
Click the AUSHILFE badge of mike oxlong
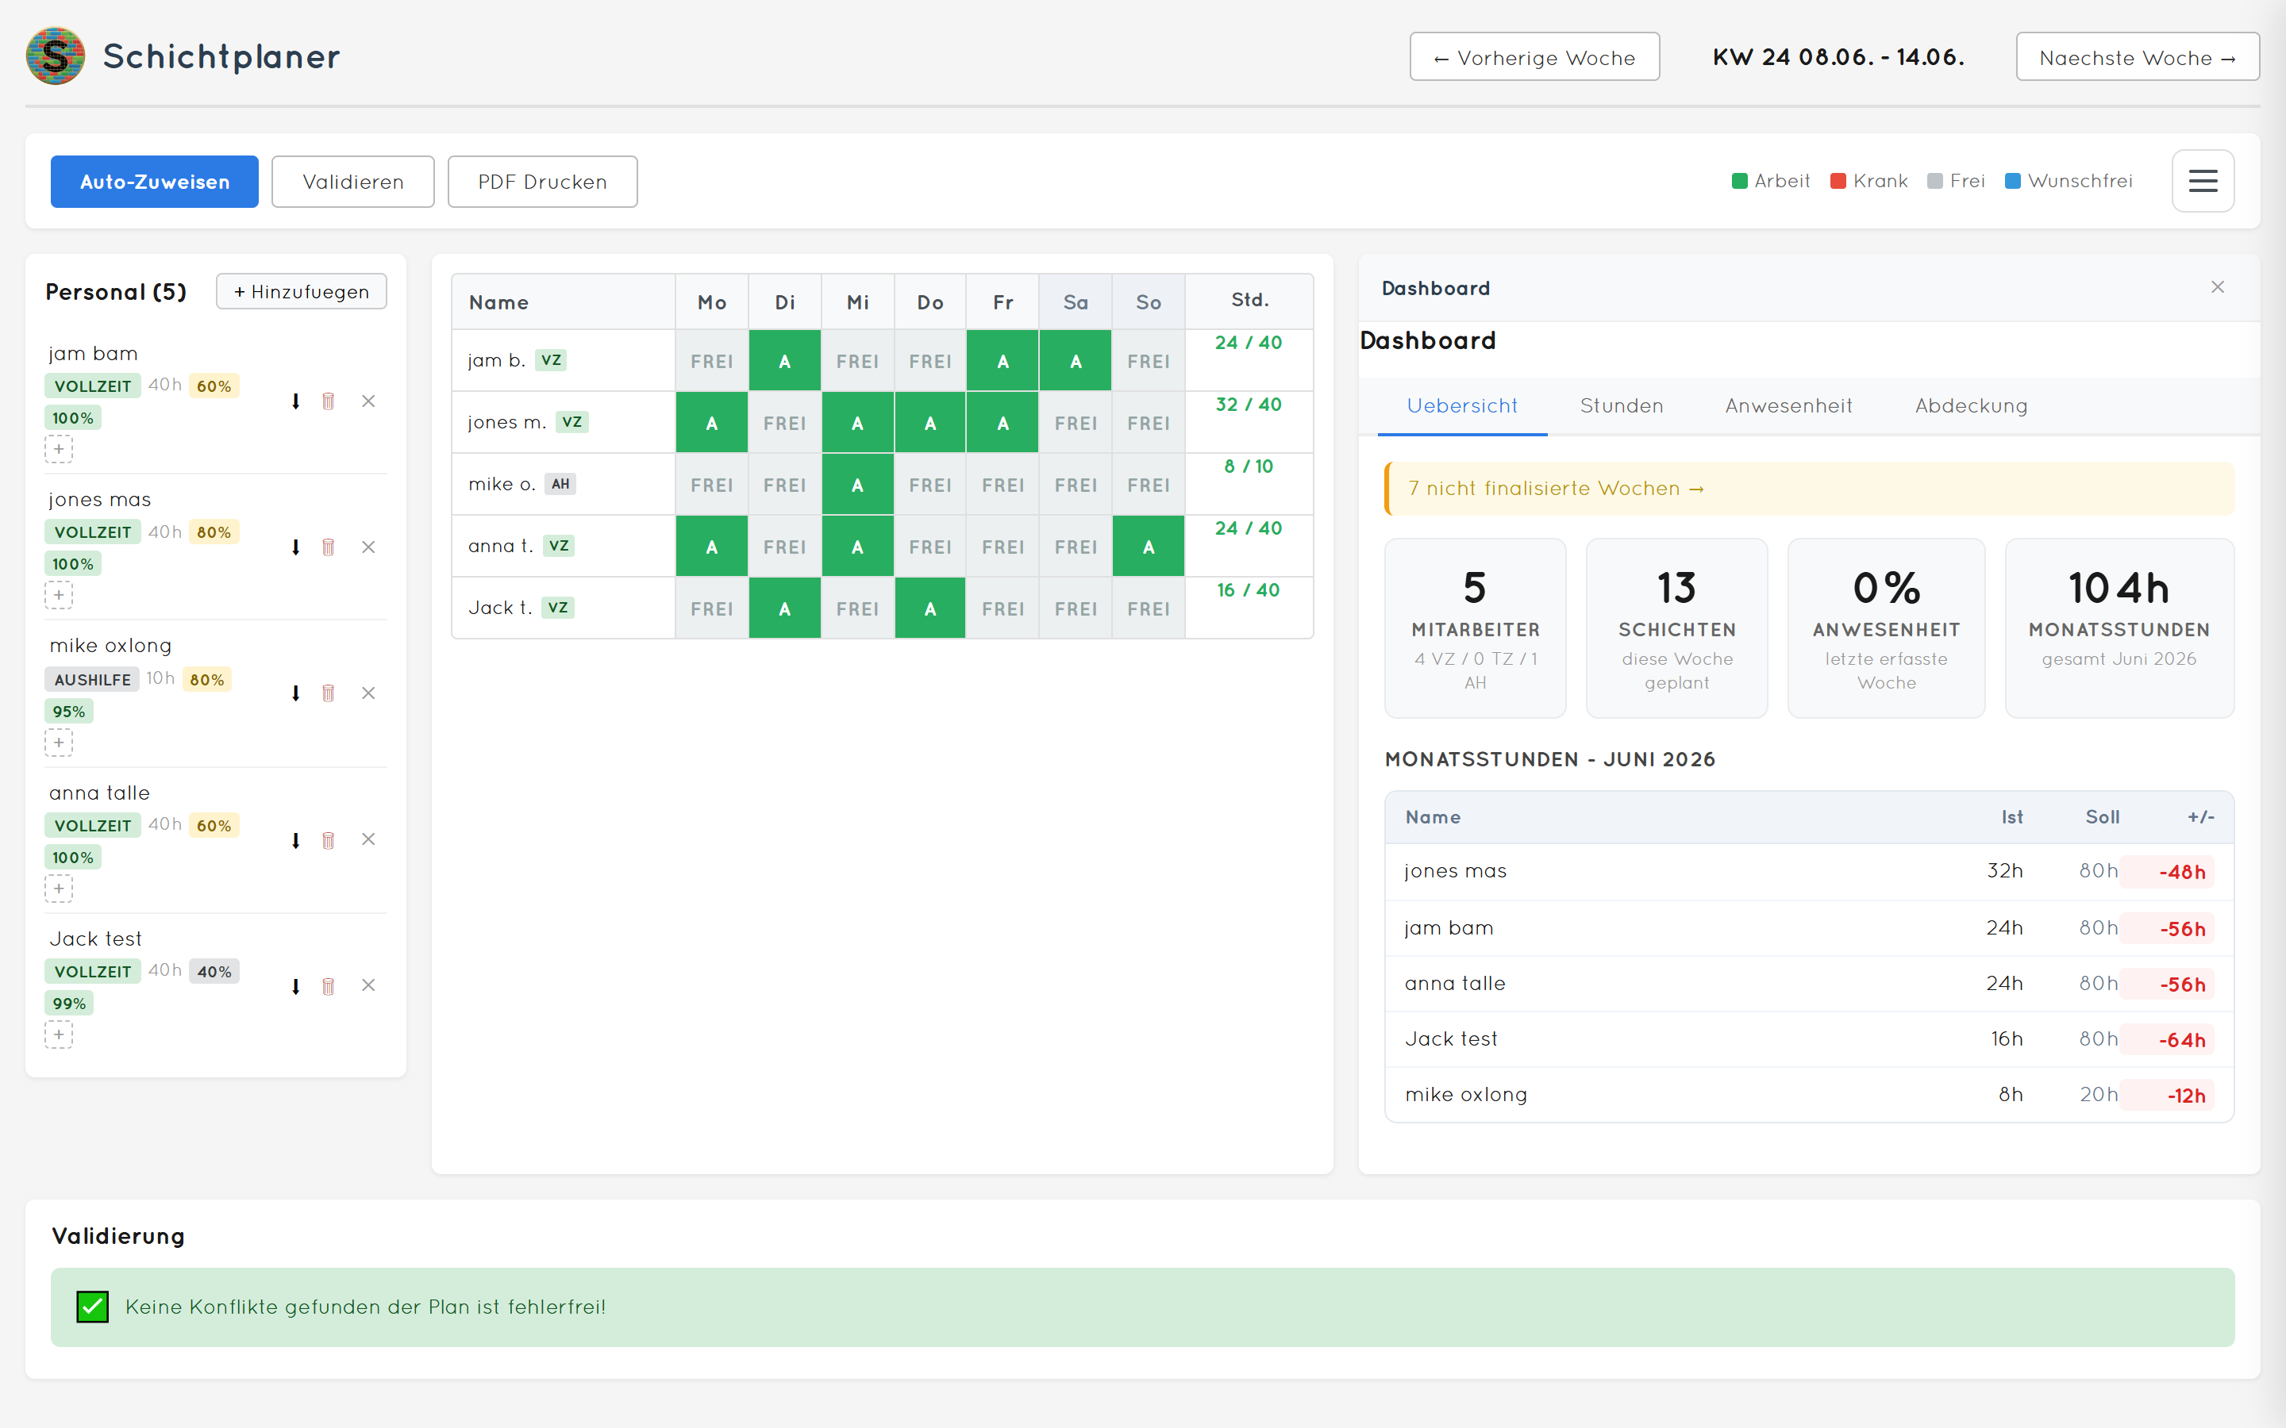93,679
